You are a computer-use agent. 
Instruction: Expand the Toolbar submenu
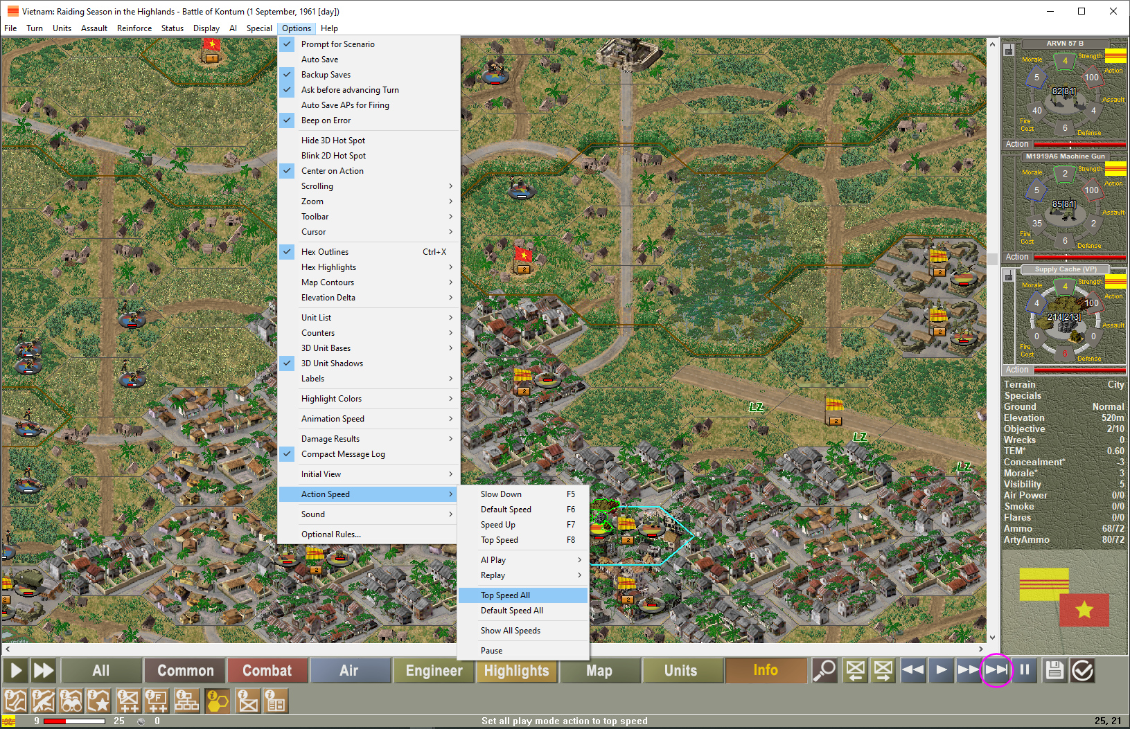pos(369,217)
